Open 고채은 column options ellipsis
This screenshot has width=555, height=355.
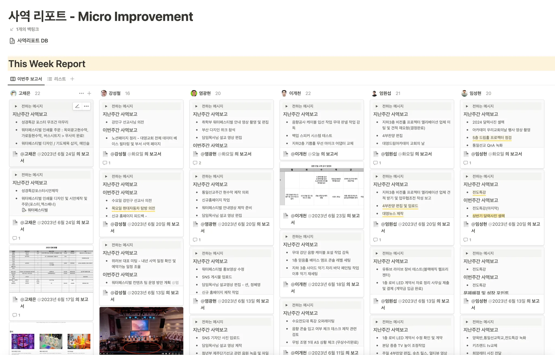coord(81,93)
